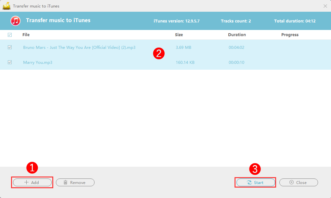This screenshot has width=331, height=198.
Task: Select the Marry You.mp3 file name
Action: point(38,63)
